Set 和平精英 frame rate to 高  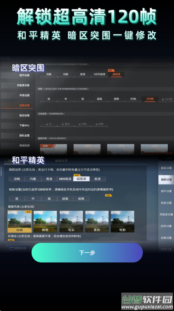(49, 199)
